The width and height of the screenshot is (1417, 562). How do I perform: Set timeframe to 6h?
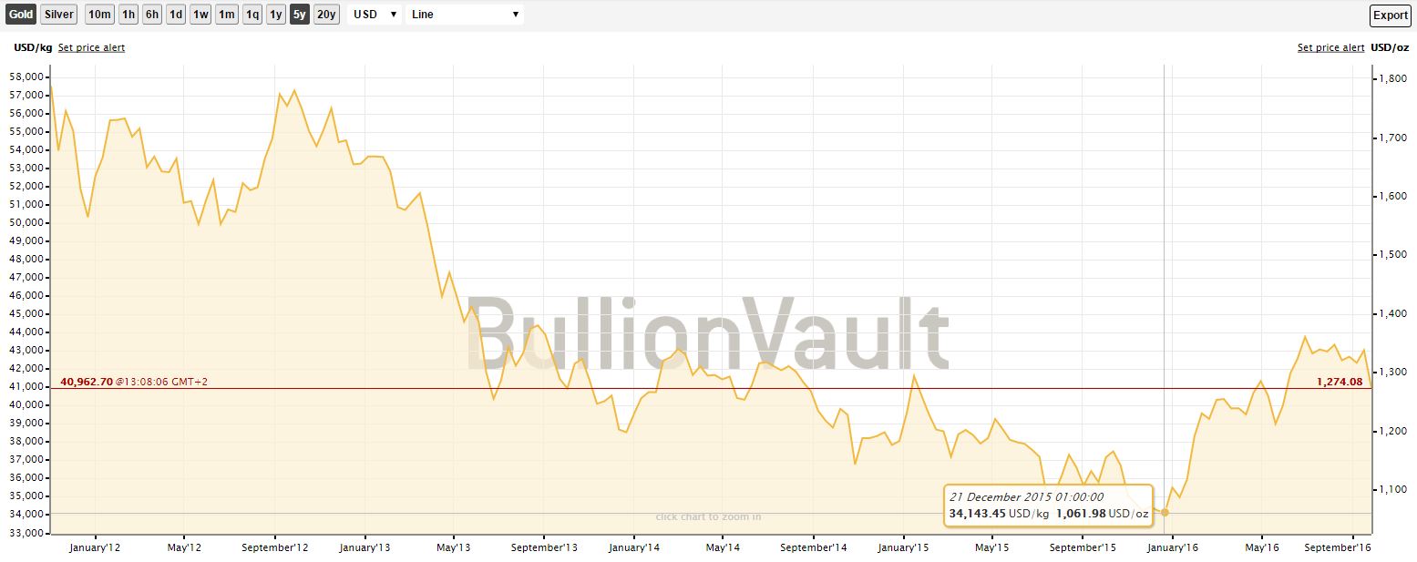pos(152,15)
